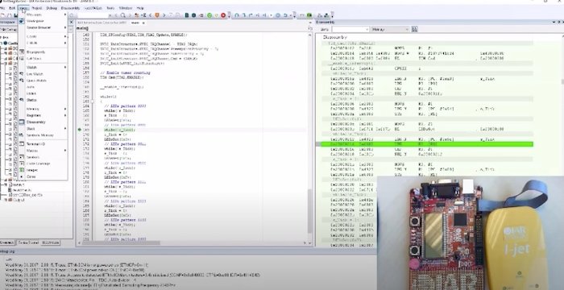Choose Terminal I/O in the View menu

[x=43, y=144]
